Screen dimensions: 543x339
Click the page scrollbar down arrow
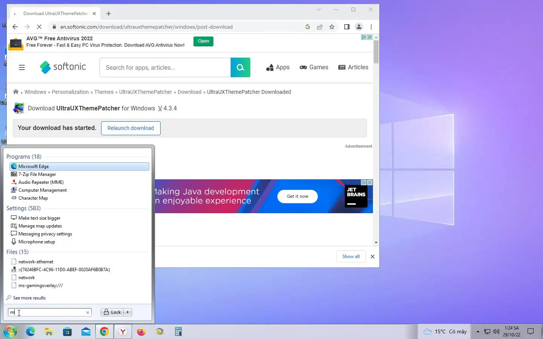coord(376,243)
